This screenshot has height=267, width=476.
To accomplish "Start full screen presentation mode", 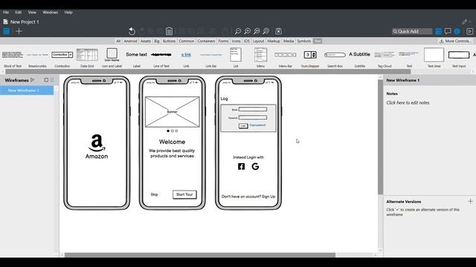I will (469, 31).
